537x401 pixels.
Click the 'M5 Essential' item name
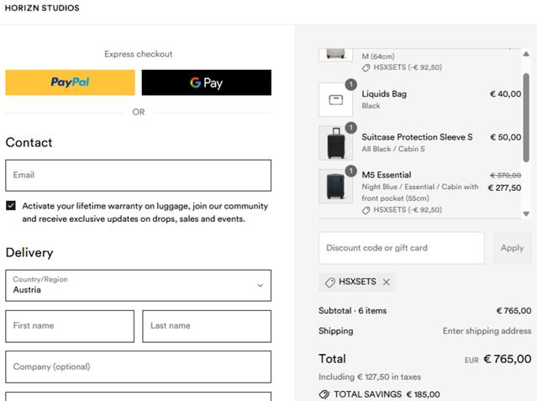point(387,175)
